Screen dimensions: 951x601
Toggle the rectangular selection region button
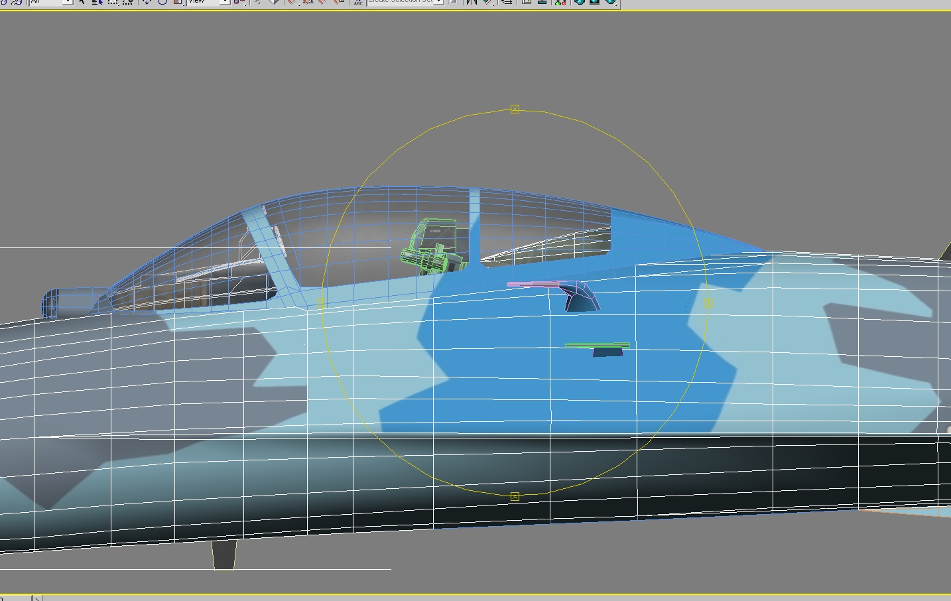click(112, 2)
